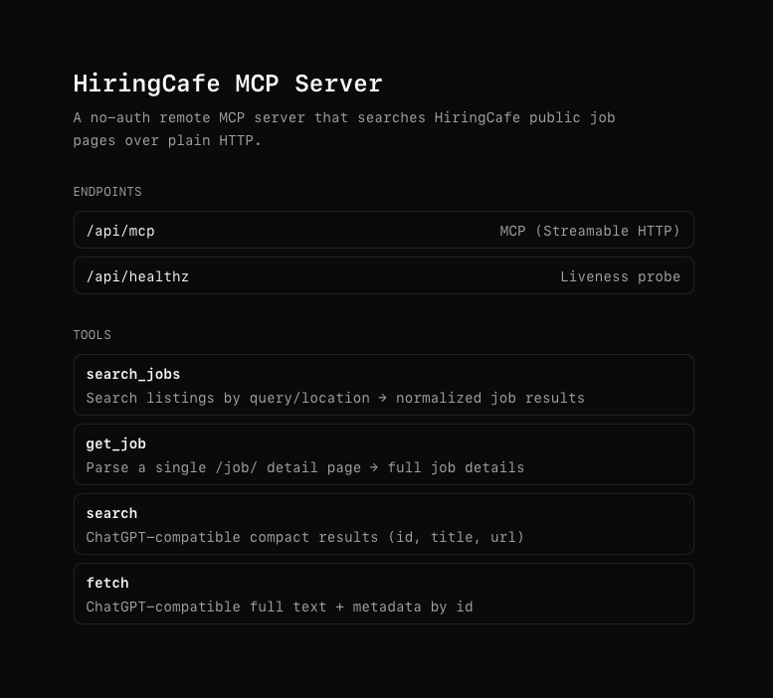Select the fetch tool name
Image resolution: width=773 pixels, height=698 pixels.
[107, 583]
